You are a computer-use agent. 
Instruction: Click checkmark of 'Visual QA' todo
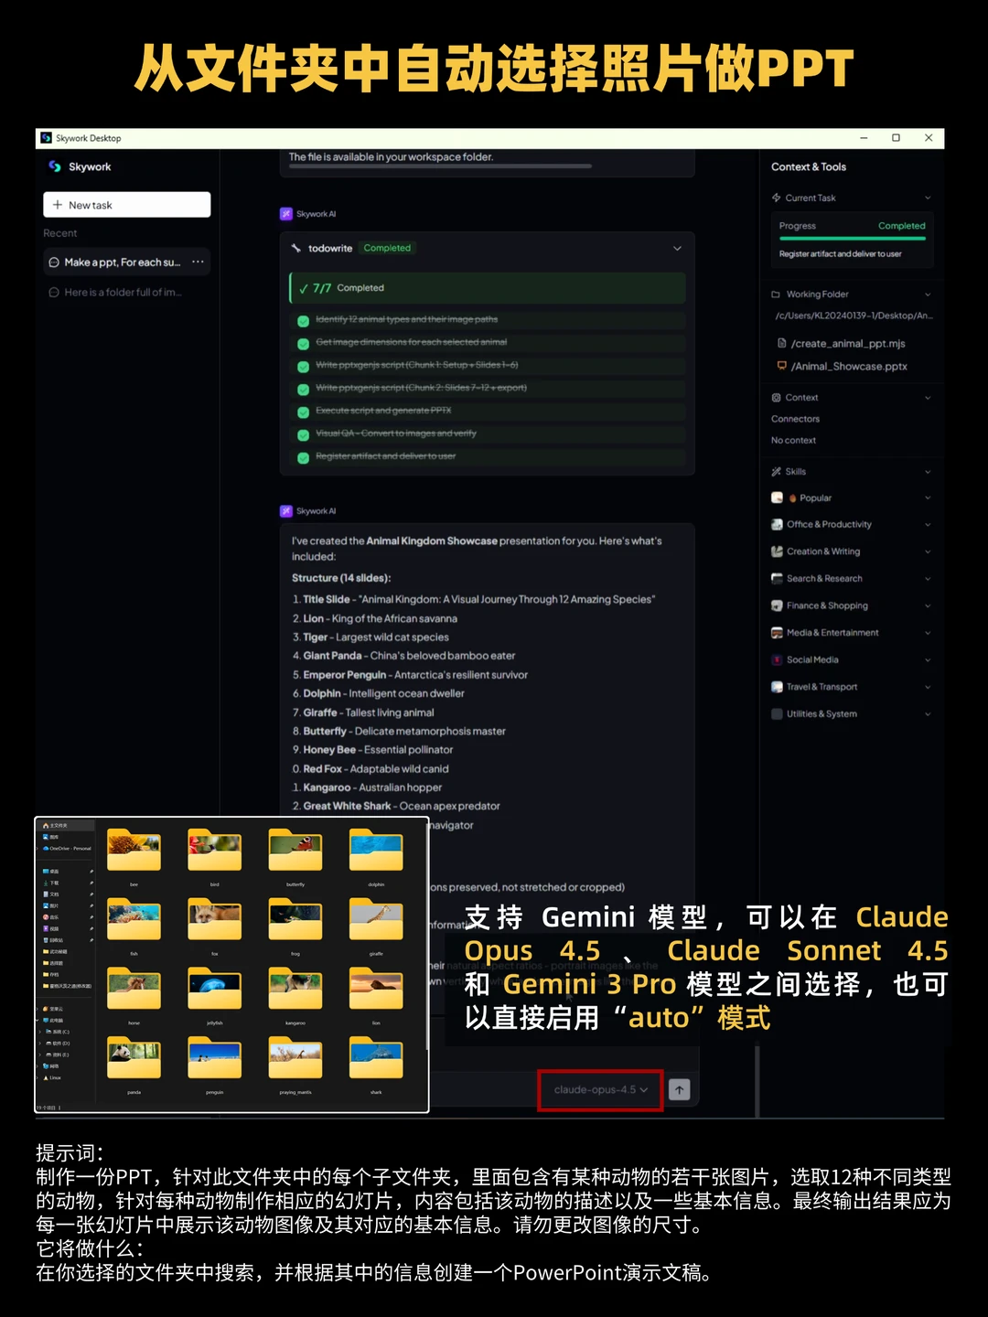click(303, 435)
